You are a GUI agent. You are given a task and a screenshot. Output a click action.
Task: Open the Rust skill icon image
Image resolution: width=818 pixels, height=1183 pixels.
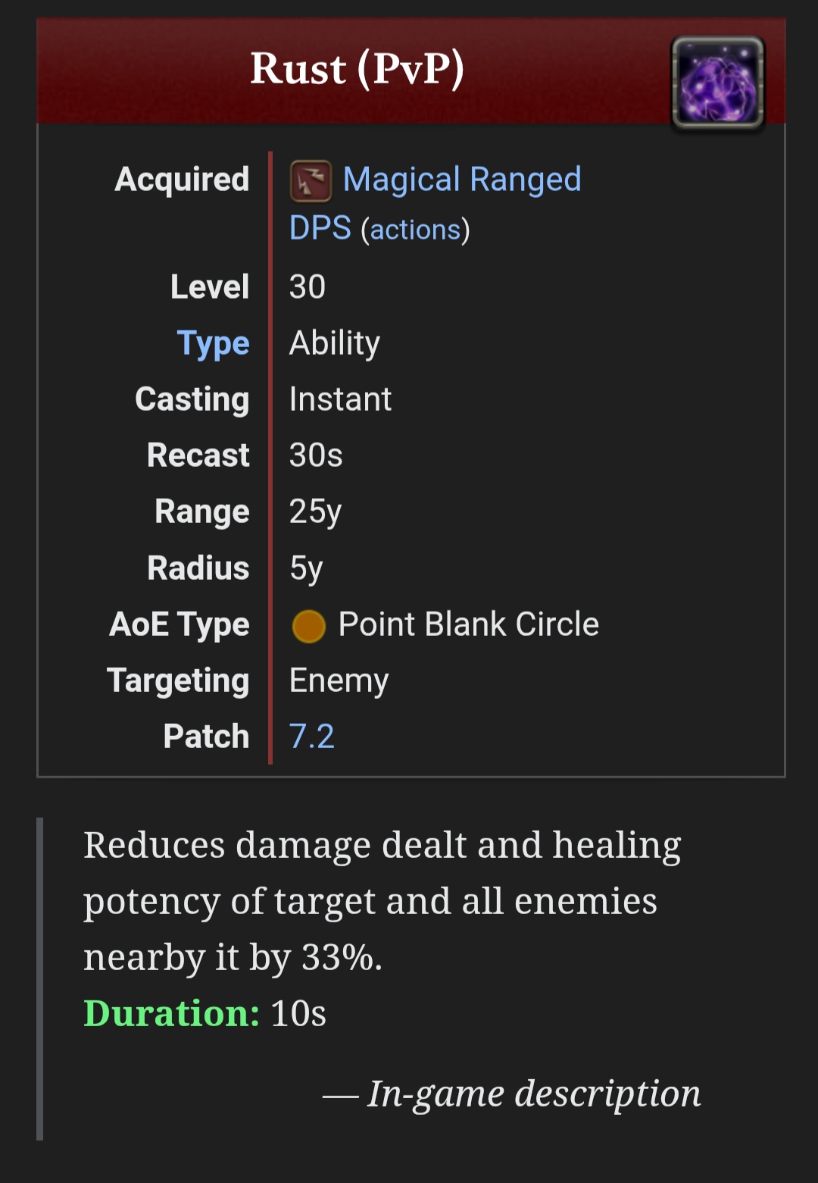point(718,83)
